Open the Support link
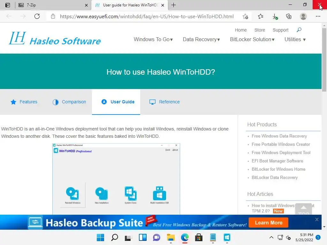327x245 pixels. [280, 30]
